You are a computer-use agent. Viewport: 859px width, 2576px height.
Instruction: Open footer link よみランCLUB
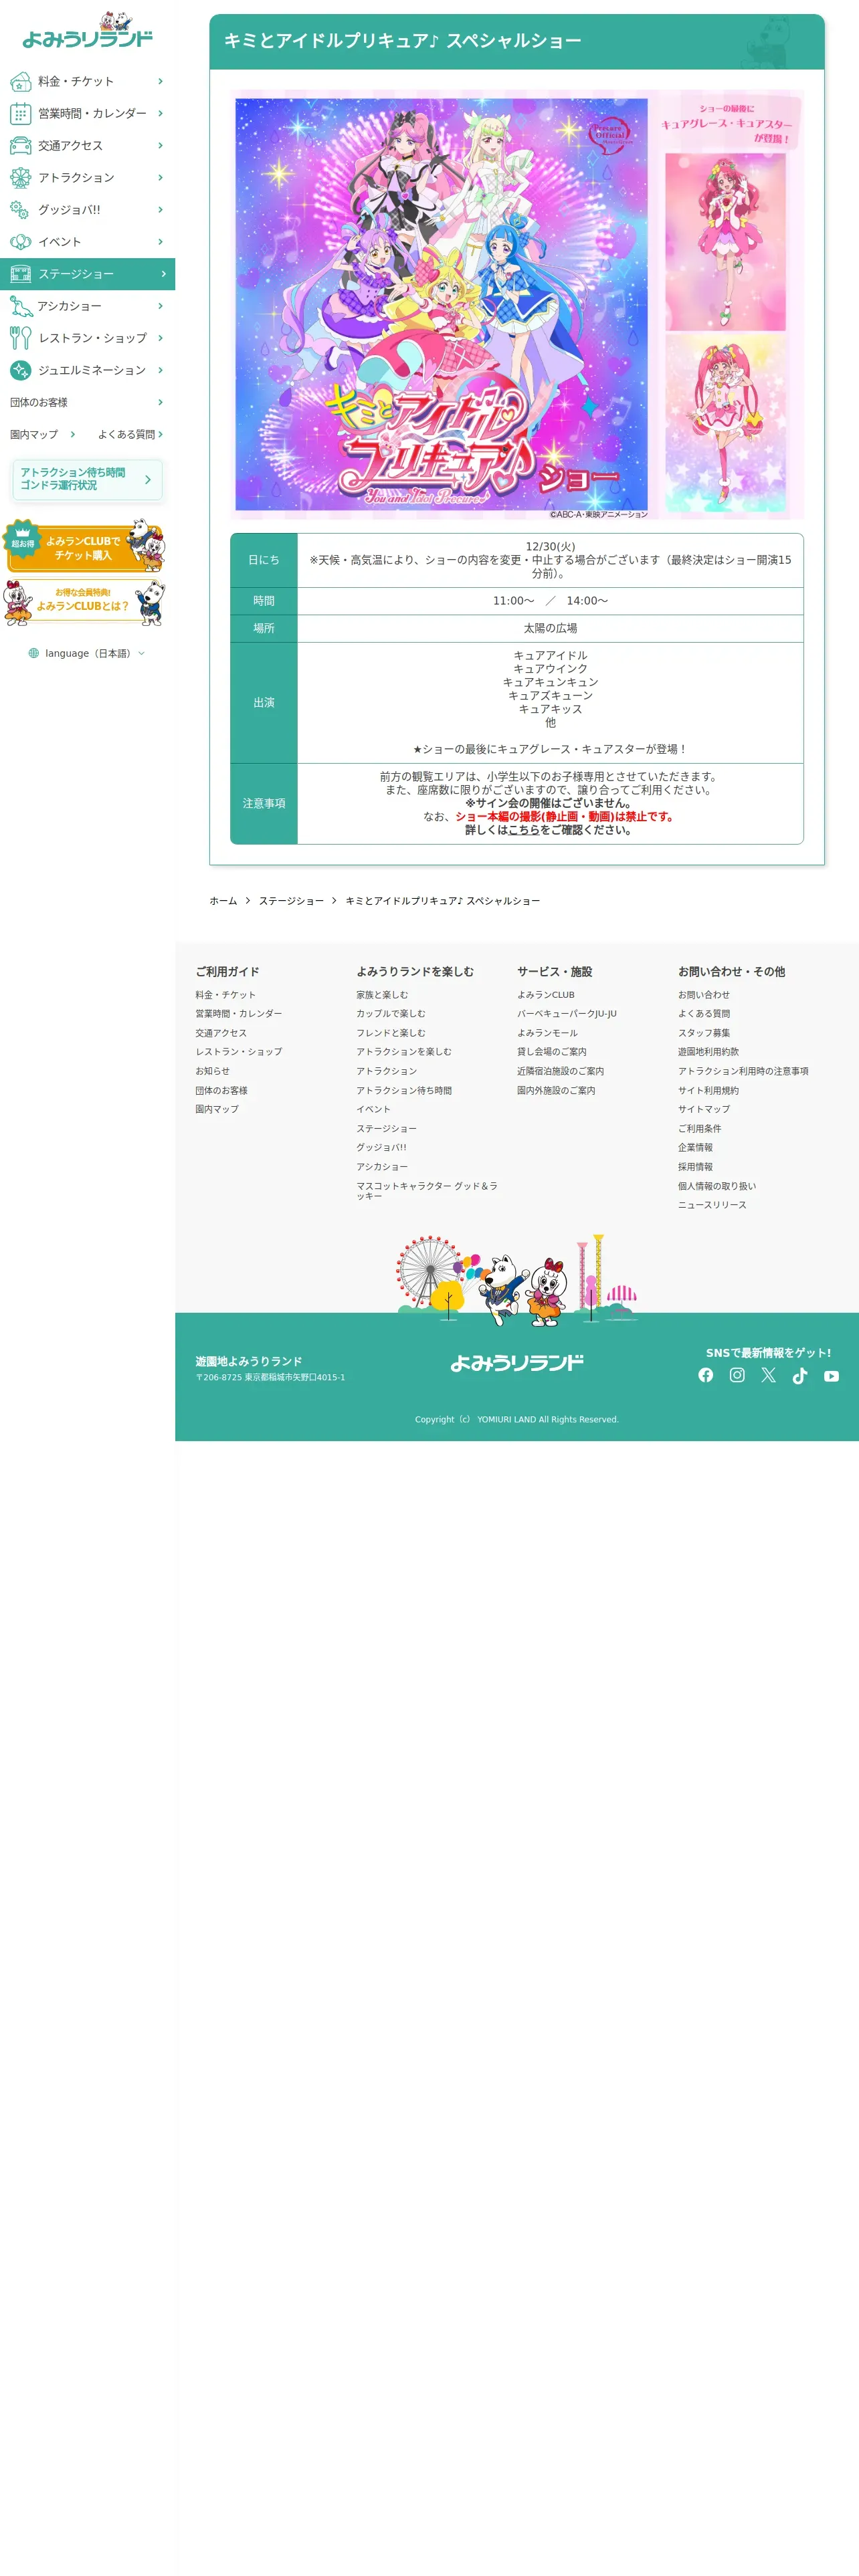coord(546,995)
